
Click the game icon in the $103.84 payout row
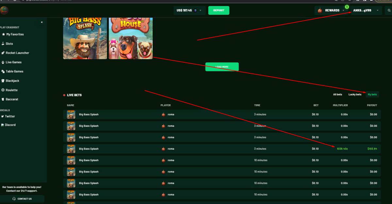tap(71, 149)
